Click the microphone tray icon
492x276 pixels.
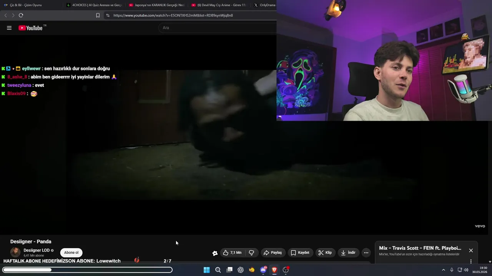tap(452, 270)
